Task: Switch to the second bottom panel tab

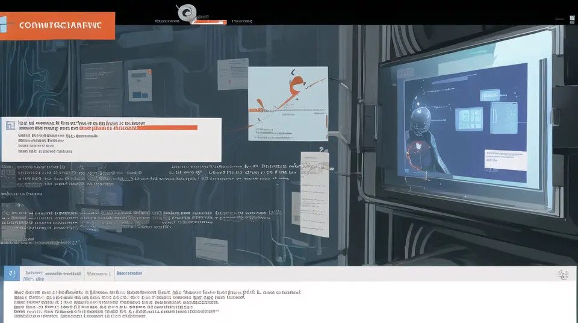Action: [98, 274]
